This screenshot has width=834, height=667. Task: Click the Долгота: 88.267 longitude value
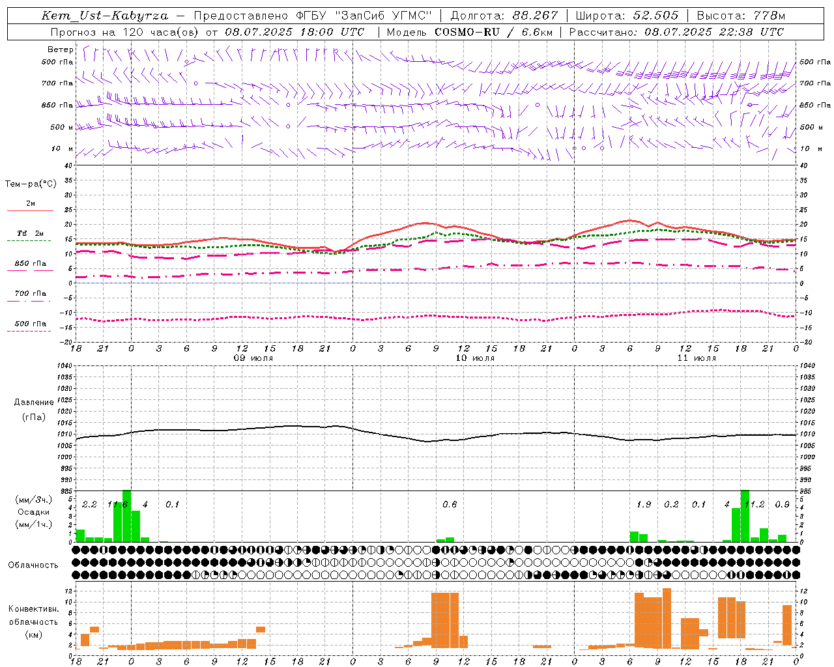[504, 16]
